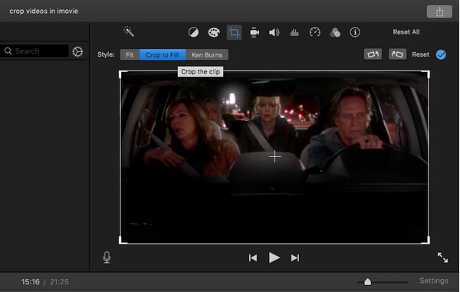This screenshot has height=292, width=460.
Task: Click the bottom-left crop corner handle
Action: click(123, 241)
